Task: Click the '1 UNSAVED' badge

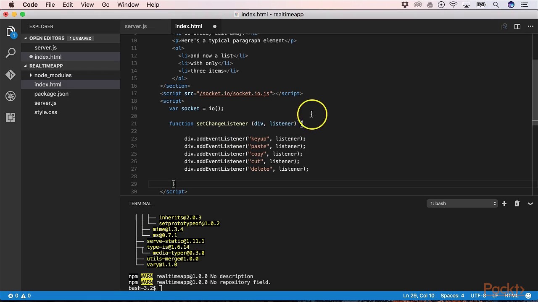Action: [x=80, y=38]
